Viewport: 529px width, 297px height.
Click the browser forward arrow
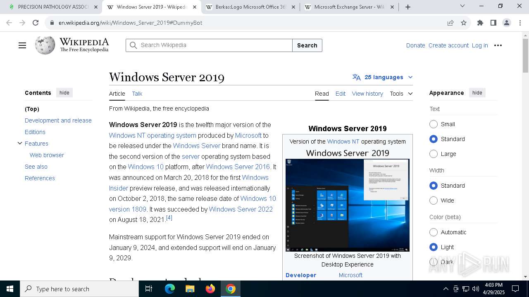click(x=22, y=23)
